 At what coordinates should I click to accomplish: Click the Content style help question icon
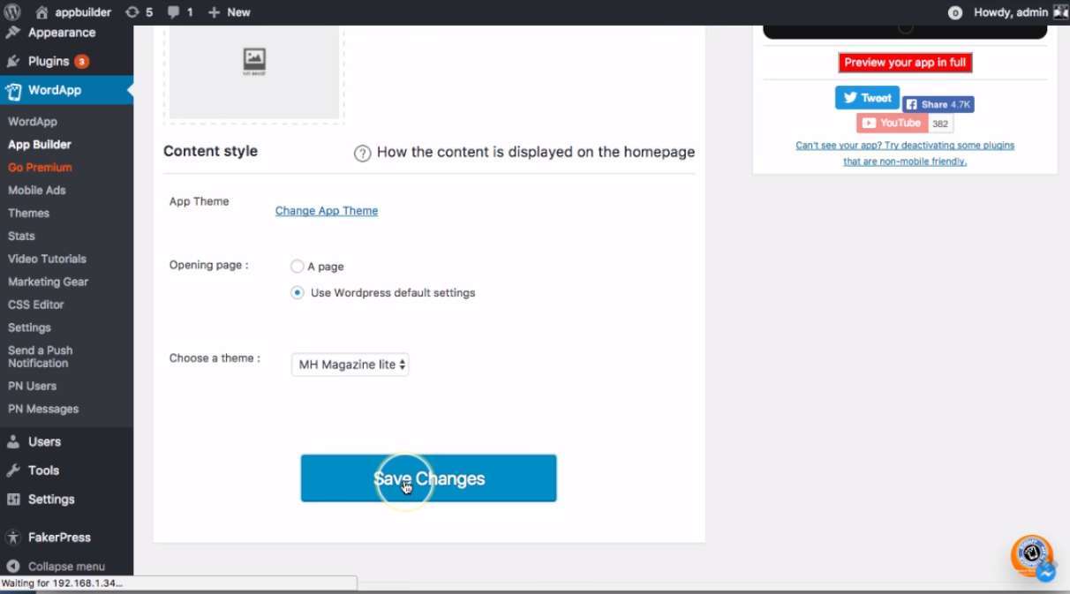pyautogui.click(x=362, y=154)
